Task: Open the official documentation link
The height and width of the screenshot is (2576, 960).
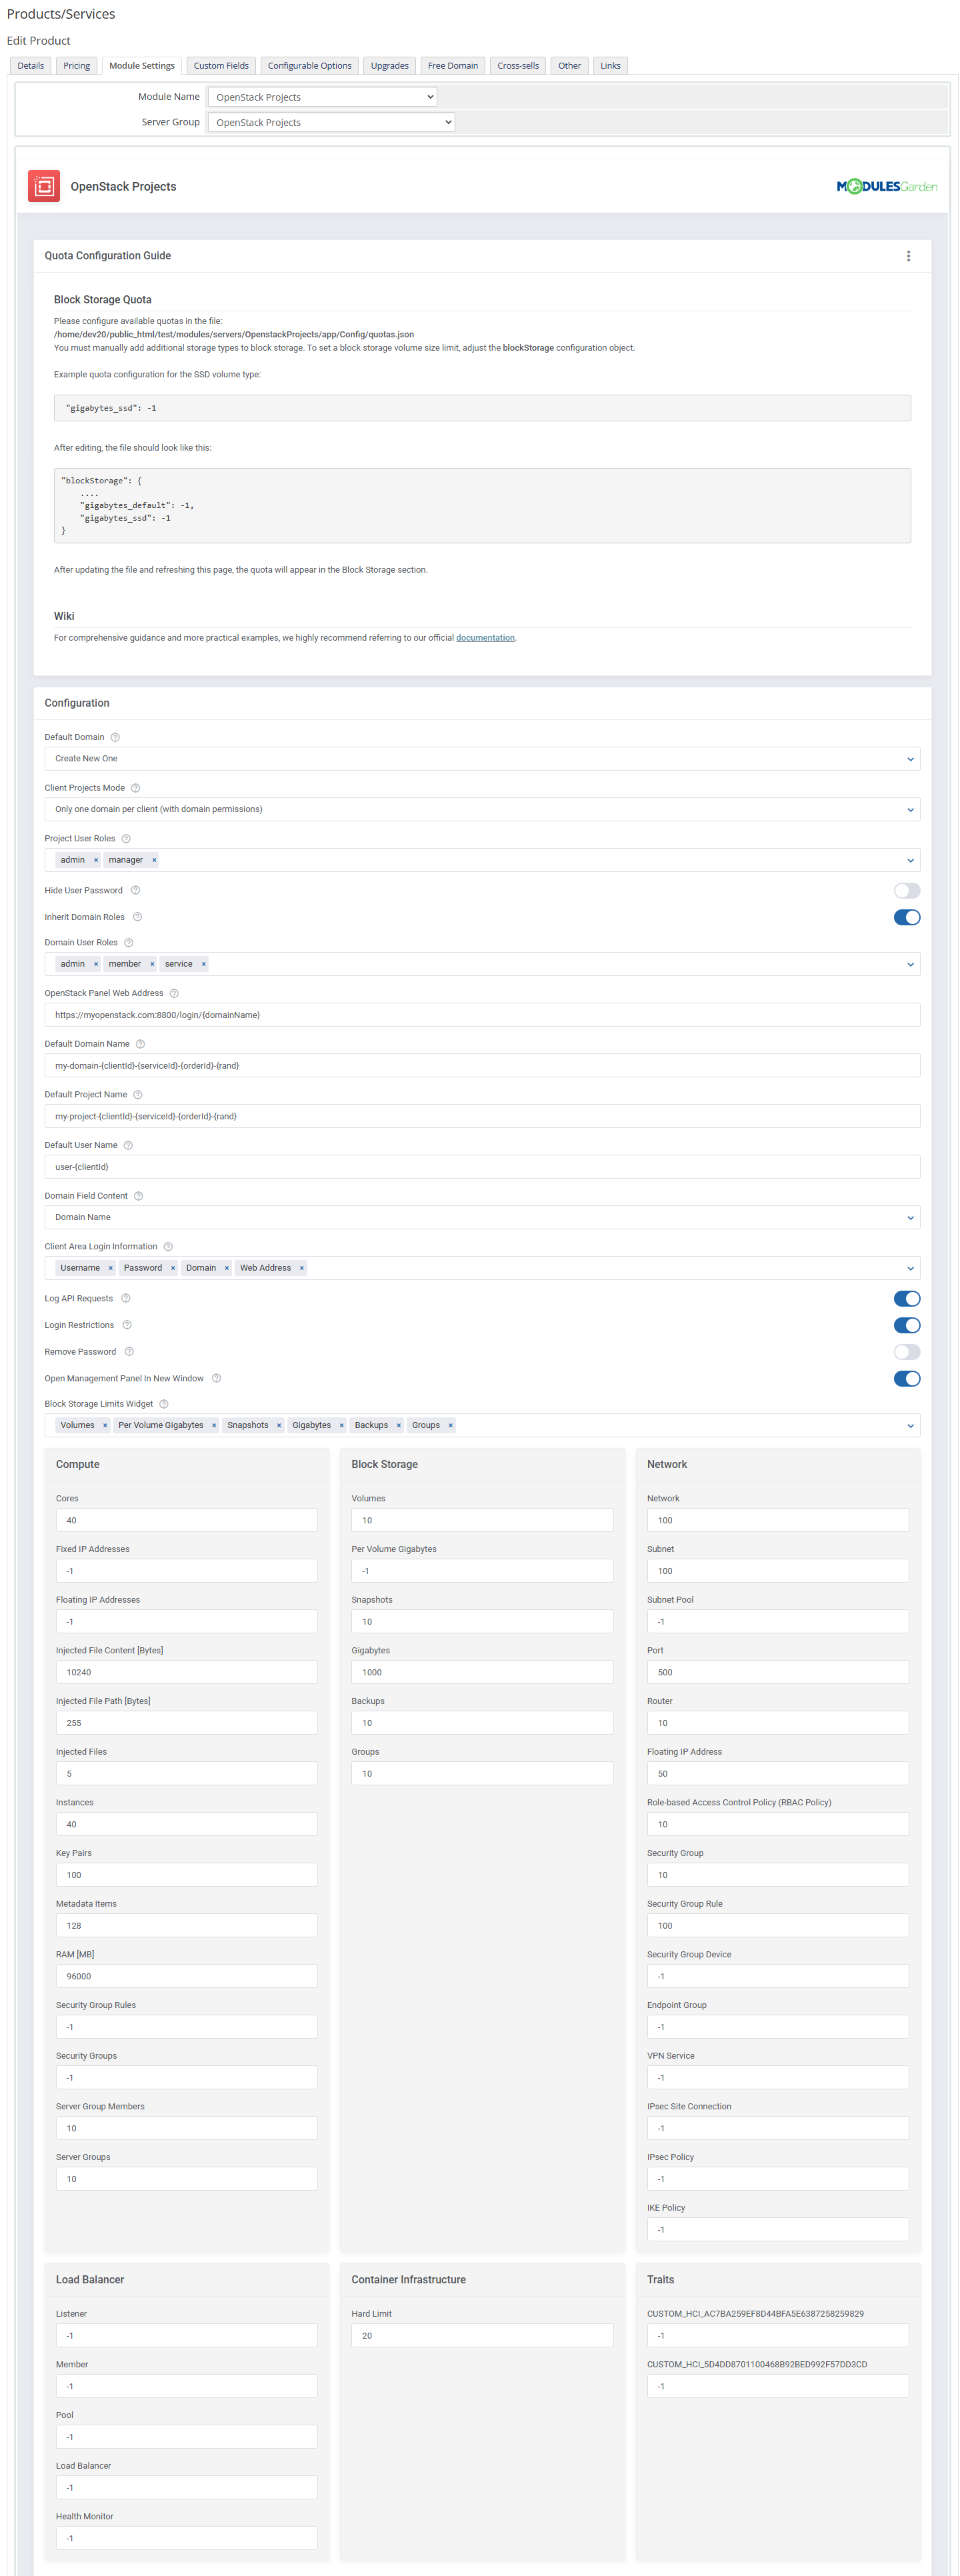Action: tap(485, 638)
